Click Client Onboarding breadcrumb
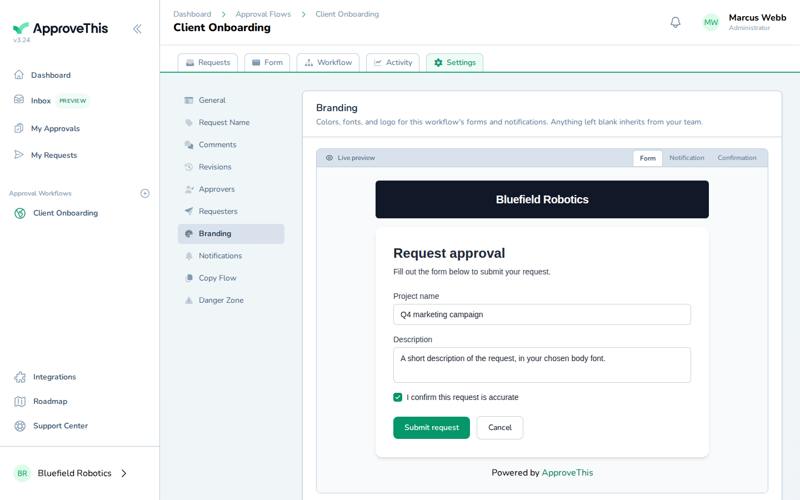 click(x=347, y=14)
